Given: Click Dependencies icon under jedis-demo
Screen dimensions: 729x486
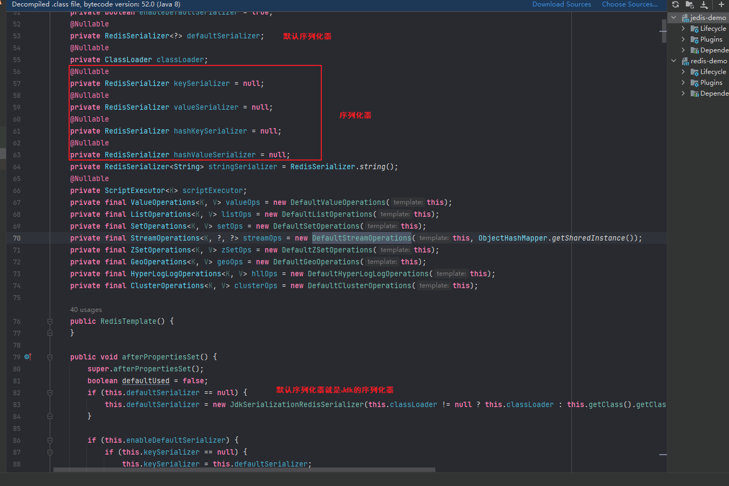Looking at the screenshot, I should tap(694, 50).
